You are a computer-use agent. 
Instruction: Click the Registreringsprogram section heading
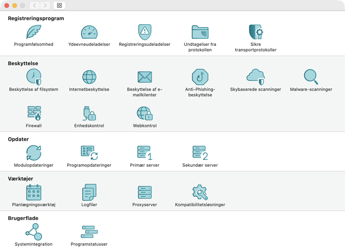[x=36, y=19]
